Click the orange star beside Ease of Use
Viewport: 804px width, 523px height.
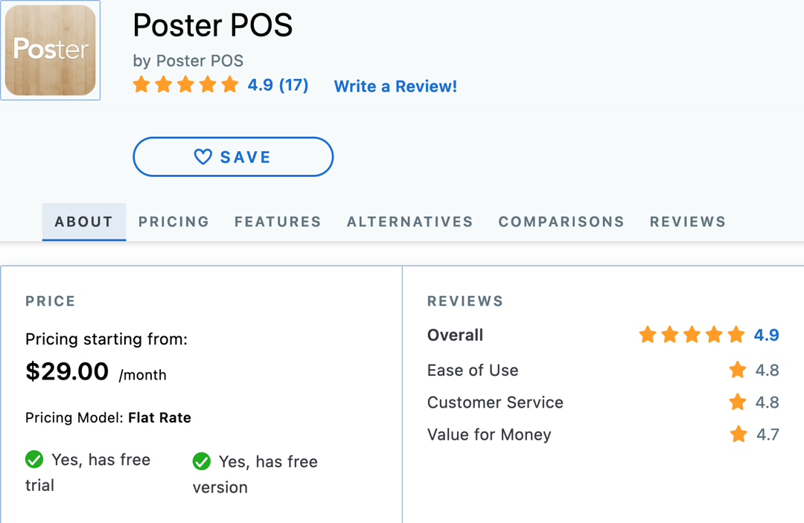click(x=737, y=370)
